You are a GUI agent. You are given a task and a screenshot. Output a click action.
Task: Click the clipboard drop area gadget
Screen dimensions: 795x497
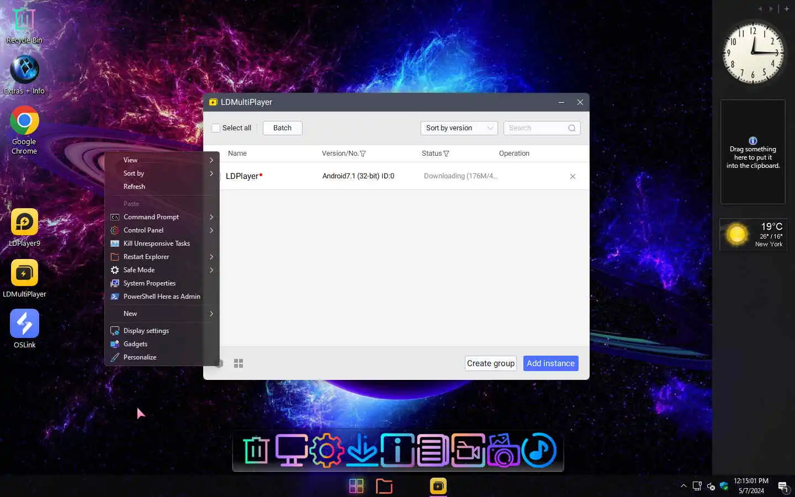(x=753, y=152)
